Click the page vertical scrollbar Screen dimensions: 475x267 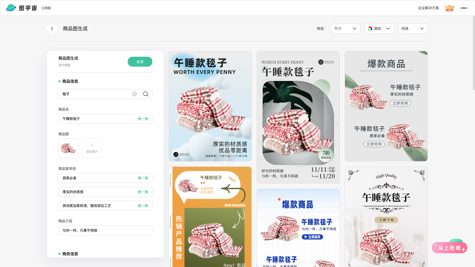(473, 54)
